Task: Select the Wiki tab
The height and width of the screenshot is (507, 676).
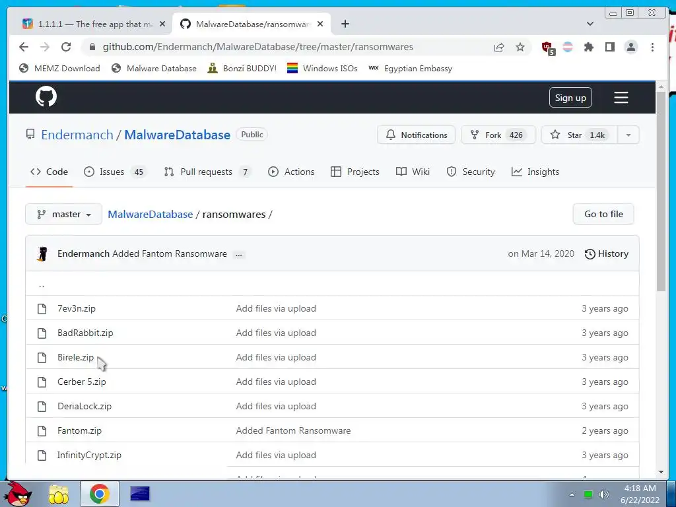Action: coord(413,172)
